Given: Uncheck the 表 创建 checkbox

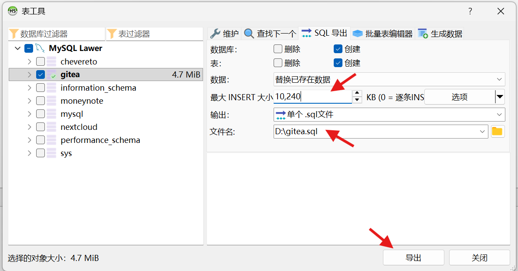Looking at the screenshot, I should click(338, 63).
